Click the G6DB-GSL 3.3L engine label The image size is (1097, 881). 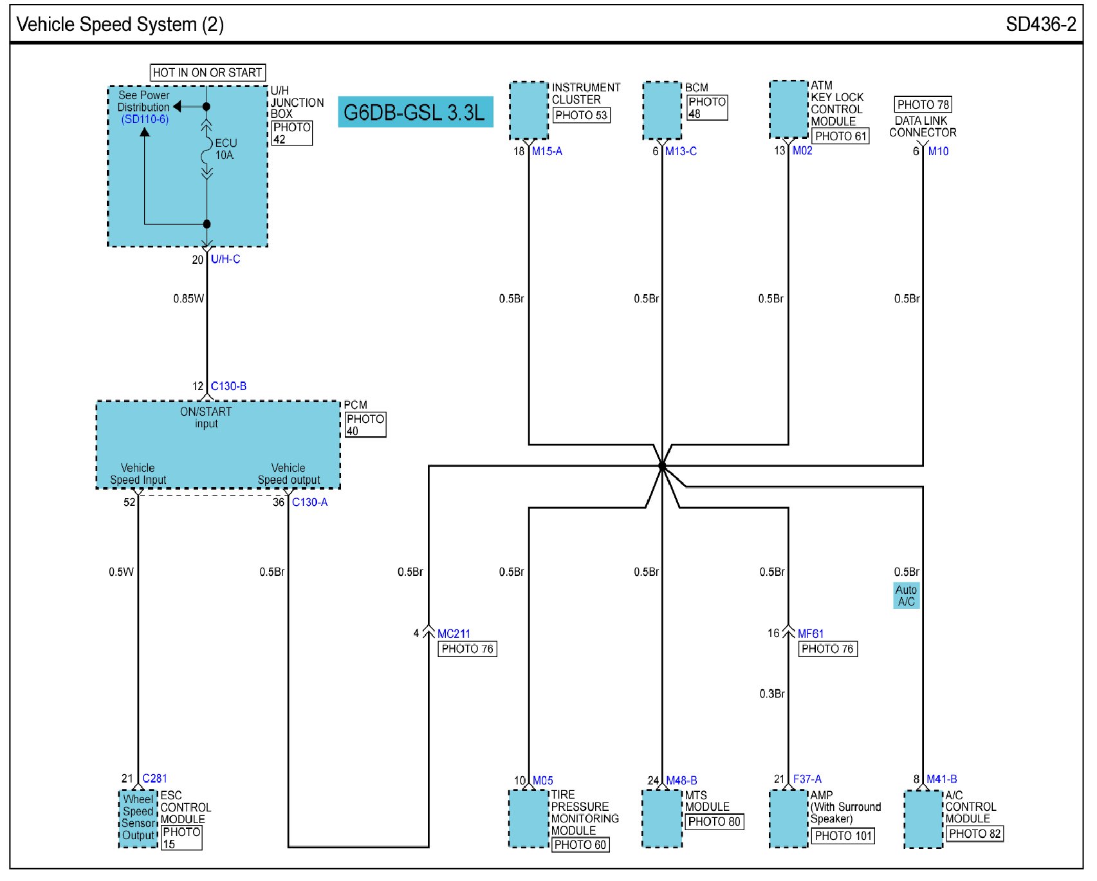pos(415,112)
